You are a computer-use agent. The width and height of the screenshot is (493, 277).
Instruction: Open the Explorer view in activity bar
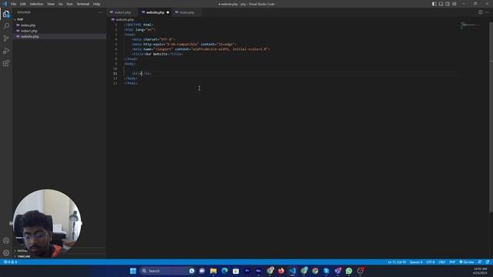(x=6, y=14)
